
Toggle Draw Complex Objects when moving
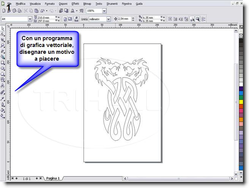[192, 19]
